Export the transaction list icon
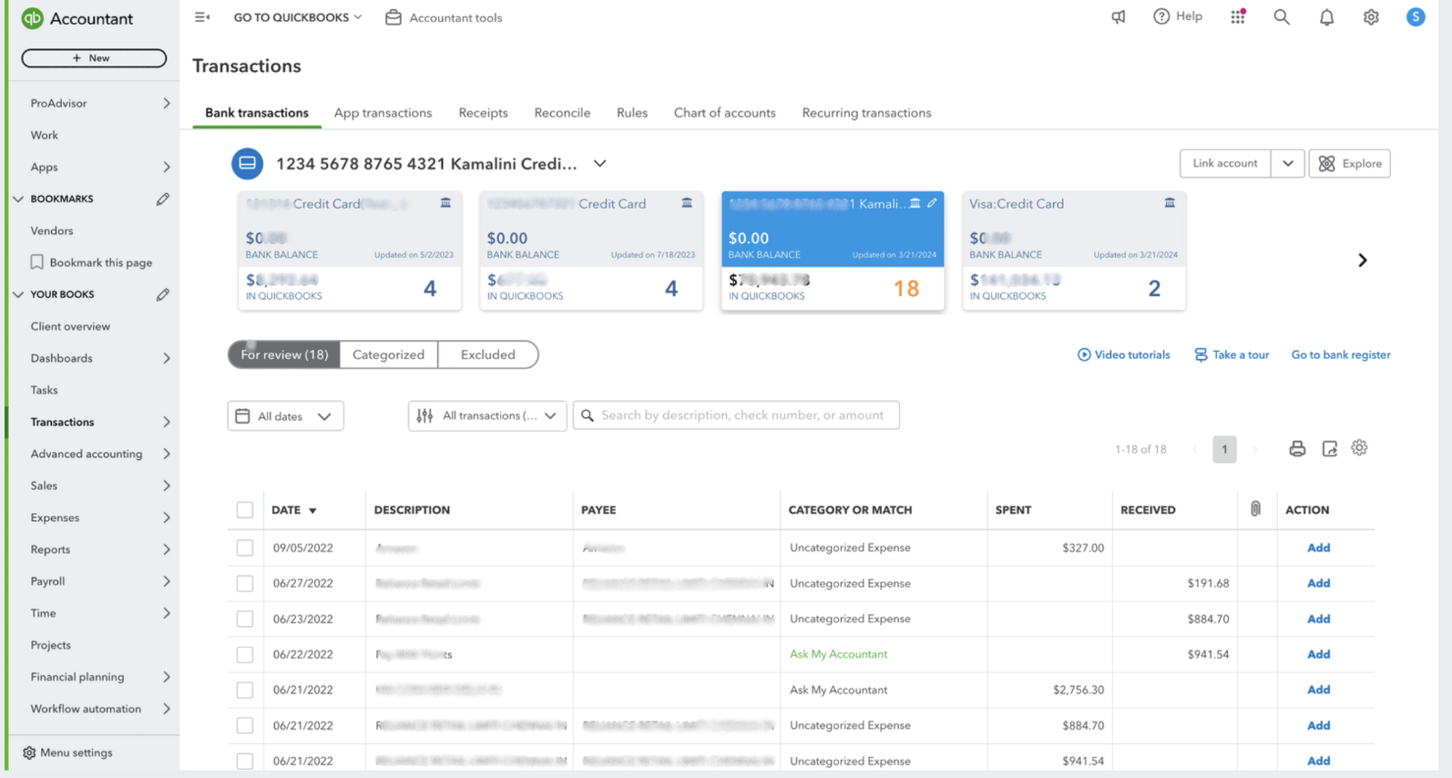The image size is (1452, 778). [x=1330, y=448]
